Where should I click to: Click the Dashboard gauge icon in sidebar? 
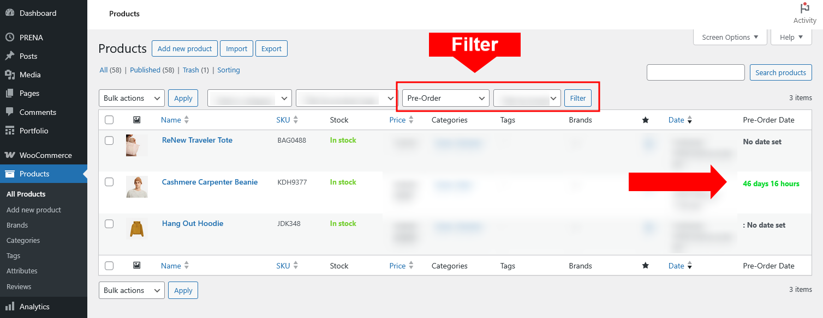pos(10,13)
